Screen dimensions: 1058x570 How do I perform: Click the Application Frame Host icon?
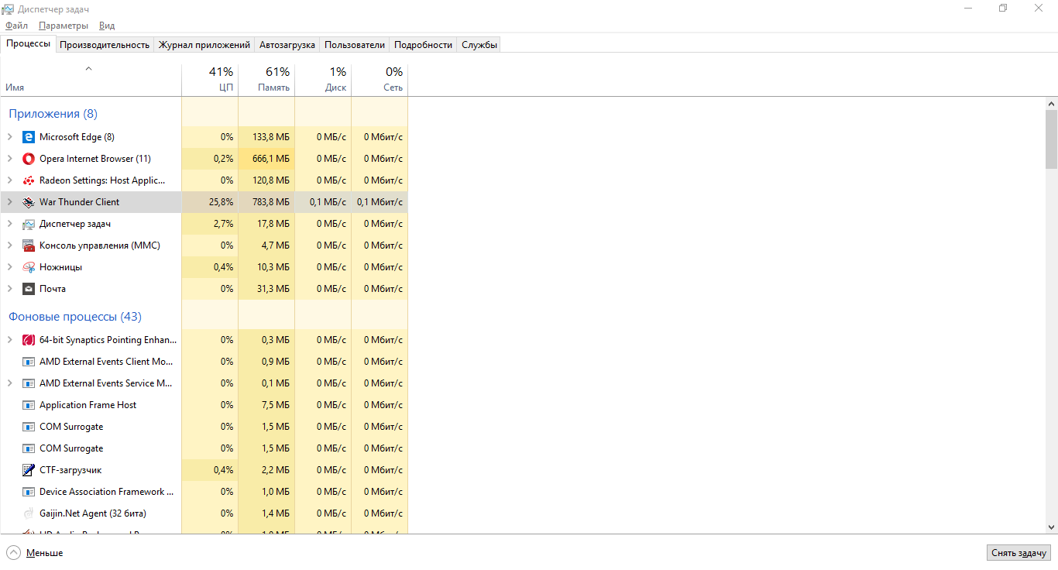(29, 405)
